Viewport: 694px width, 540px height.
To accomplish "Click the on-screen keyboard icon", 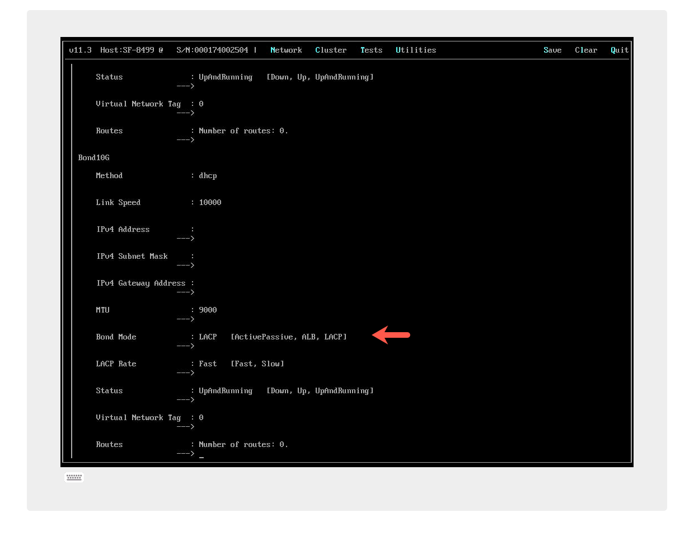I will 74,477.
